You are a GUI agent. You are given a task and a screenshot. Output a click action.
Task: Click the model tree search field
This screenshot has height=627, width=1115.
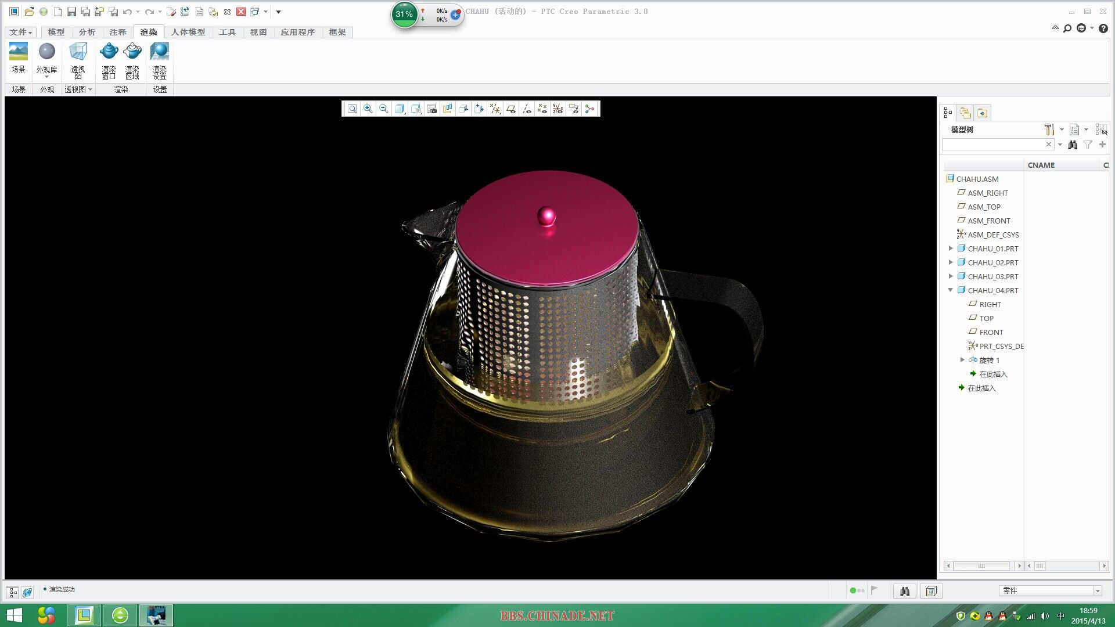[993, 145]
